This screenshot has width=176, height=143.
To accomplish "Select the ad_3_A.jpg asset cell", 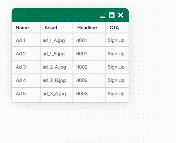I will pos(57,94).
